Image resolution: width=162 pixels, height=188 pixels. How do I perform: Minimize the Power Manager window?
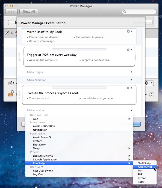click(11, 6)
